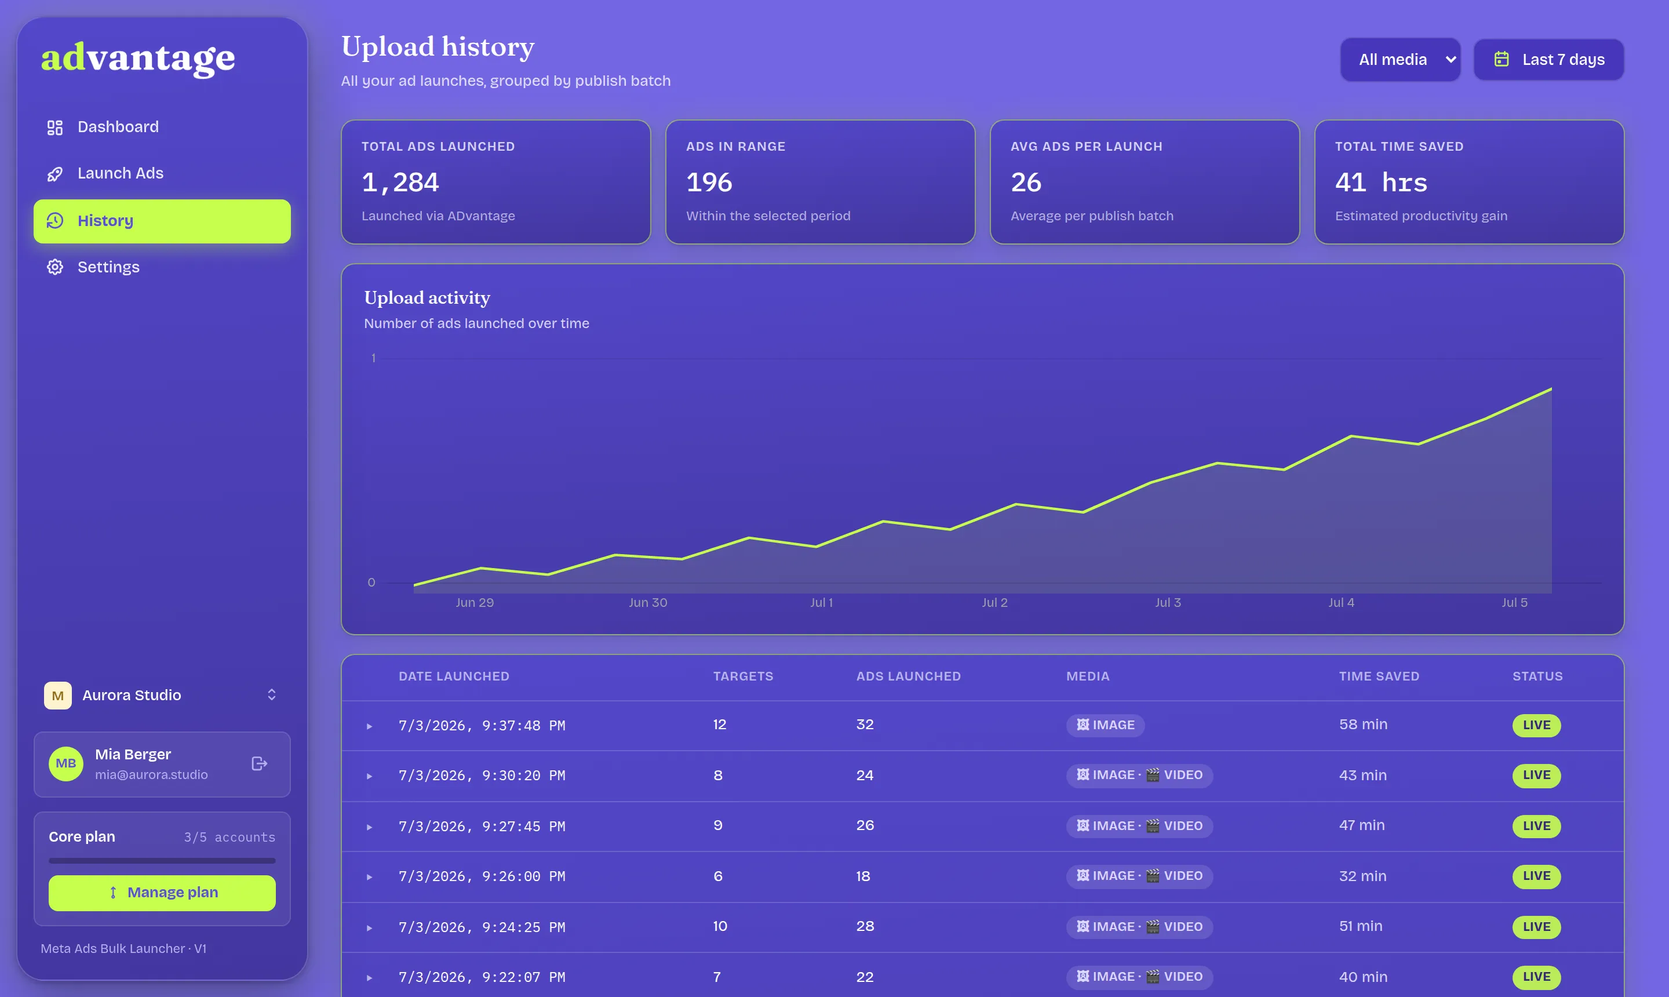
Task: Click the log out icon beside Mia Berger
Action: coord(259,764)
